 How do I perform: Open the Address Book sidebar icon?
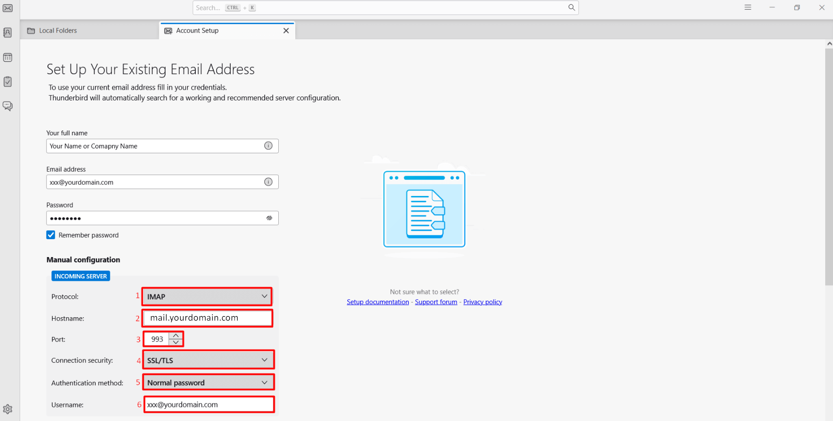point(8,32)
